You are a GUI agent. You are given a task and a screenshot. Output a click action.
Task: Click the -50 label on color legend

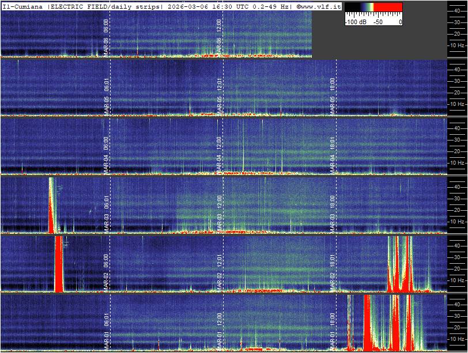[x=378, y=22]
